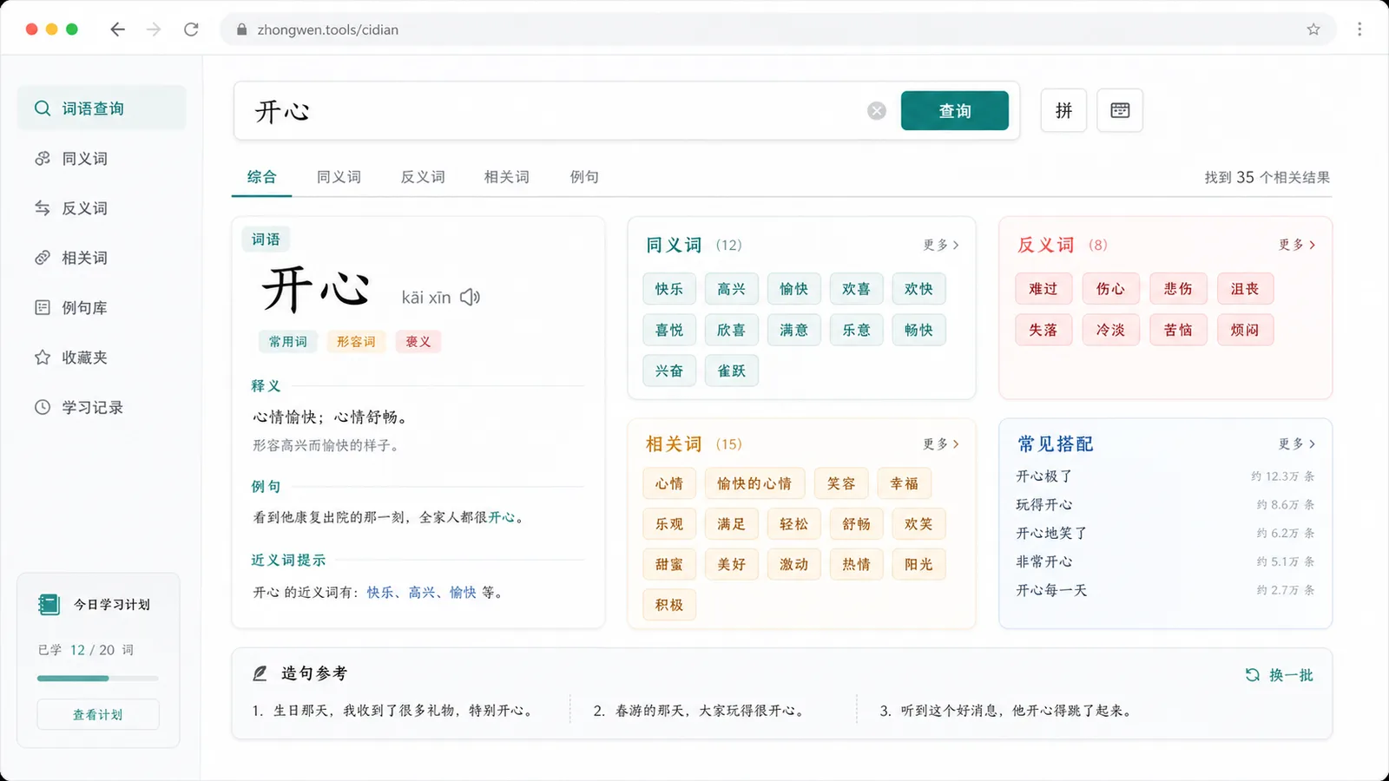Click the 例句库 sidebar icon
Screen dimensions: 1389x781
pyautogui.click(x=43, y=307)
